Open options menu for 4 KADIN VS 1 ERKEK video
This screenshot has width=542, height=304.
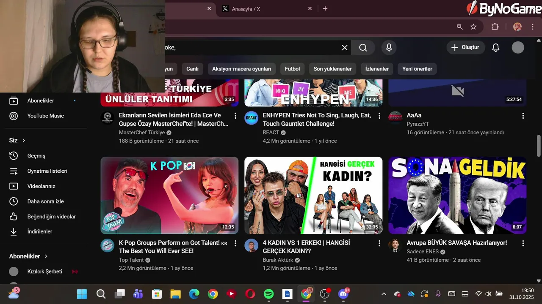click(379, 243)
